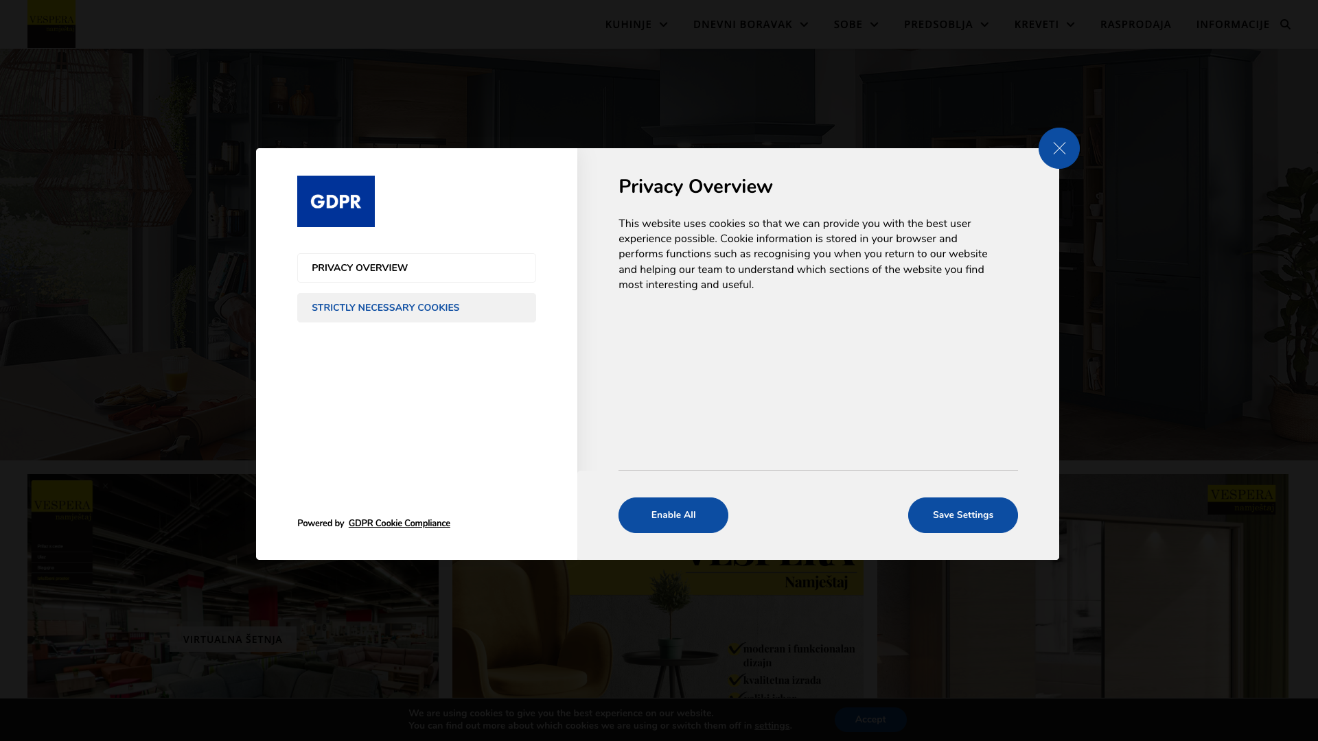The width and height of the screenshot is (1318, 741).
Task: Open the yellow armchair Vespera Namještaj promo image
Action: click(658, 630)
